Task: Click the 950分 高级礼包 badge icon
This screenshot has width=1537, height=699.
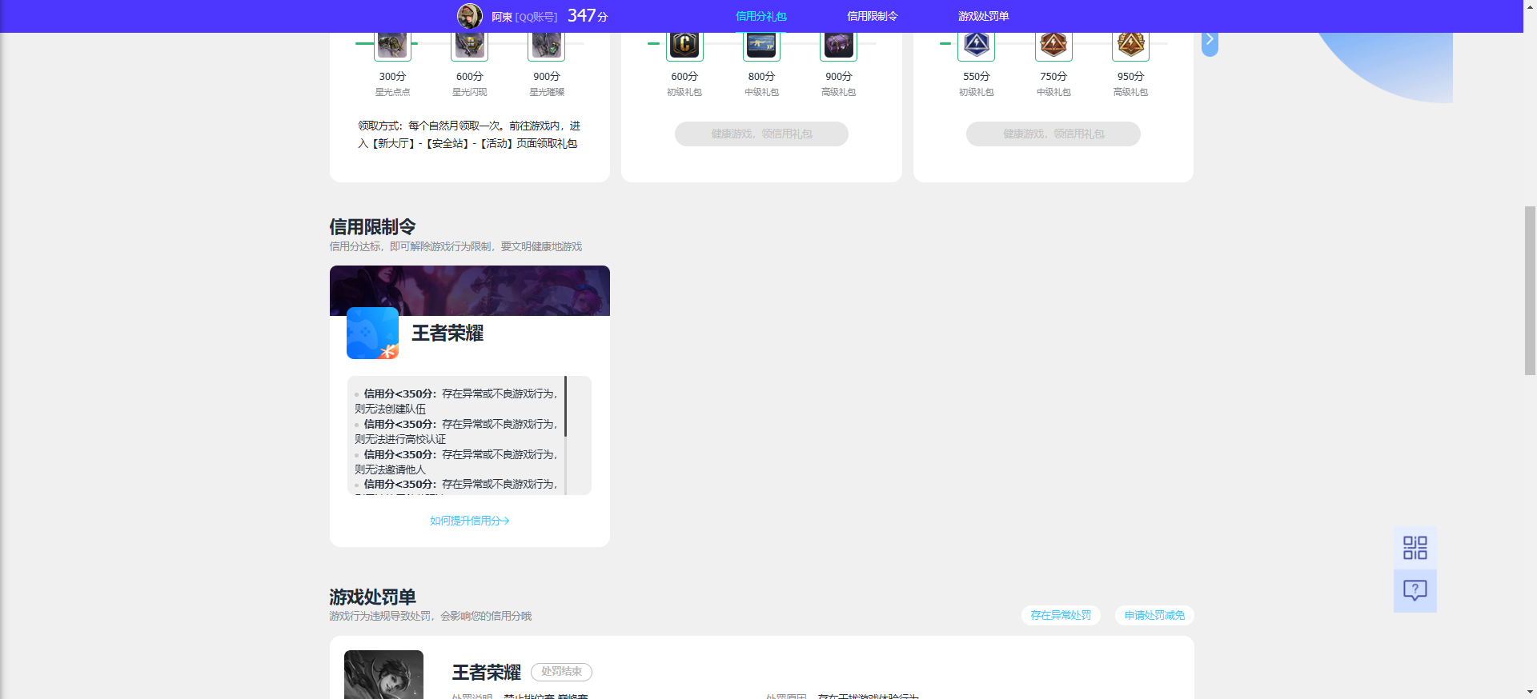Action: pyautogui.click(x=1130, y=46)
